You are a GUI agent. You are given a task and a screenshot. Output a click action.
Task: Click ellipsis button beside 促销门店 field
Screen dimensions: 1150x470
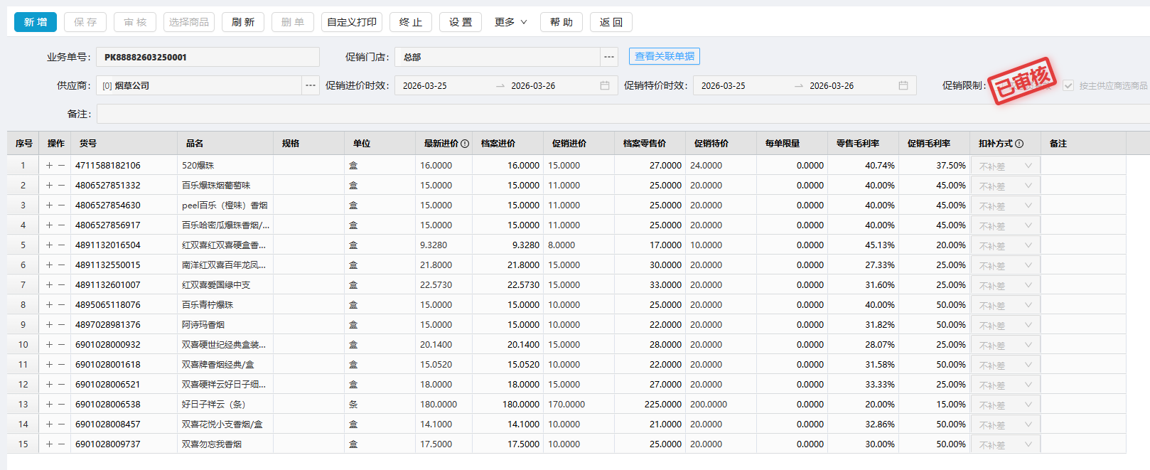click(609, 58)
